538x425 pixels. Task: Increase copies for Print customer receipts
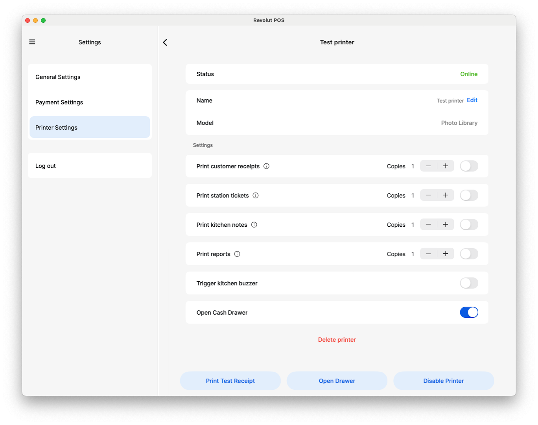point(446,166)
